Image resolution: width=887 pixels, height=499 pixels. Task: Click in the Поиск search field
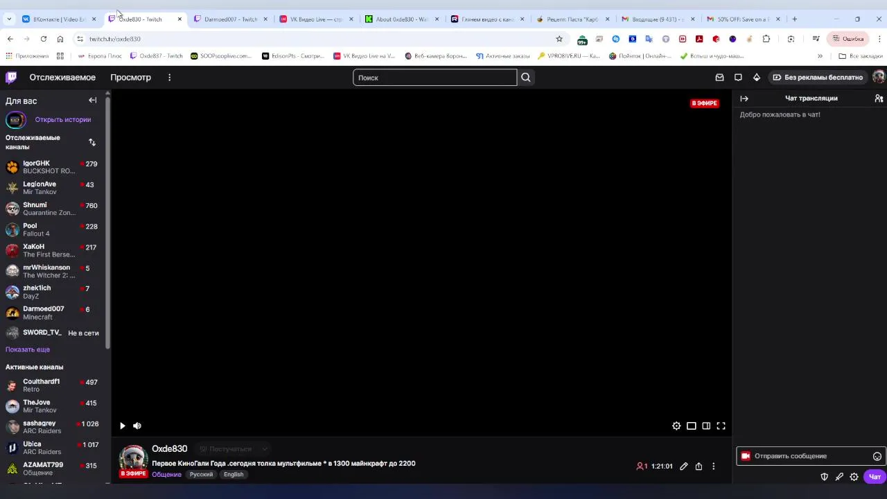click(435, 78)
